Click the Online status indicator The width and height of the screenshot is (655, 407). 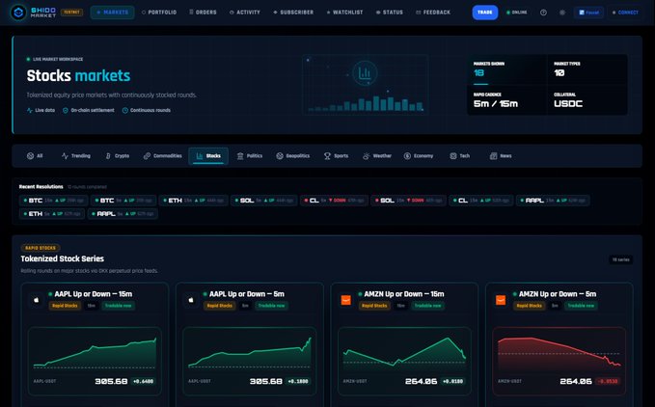click(516, 13)
